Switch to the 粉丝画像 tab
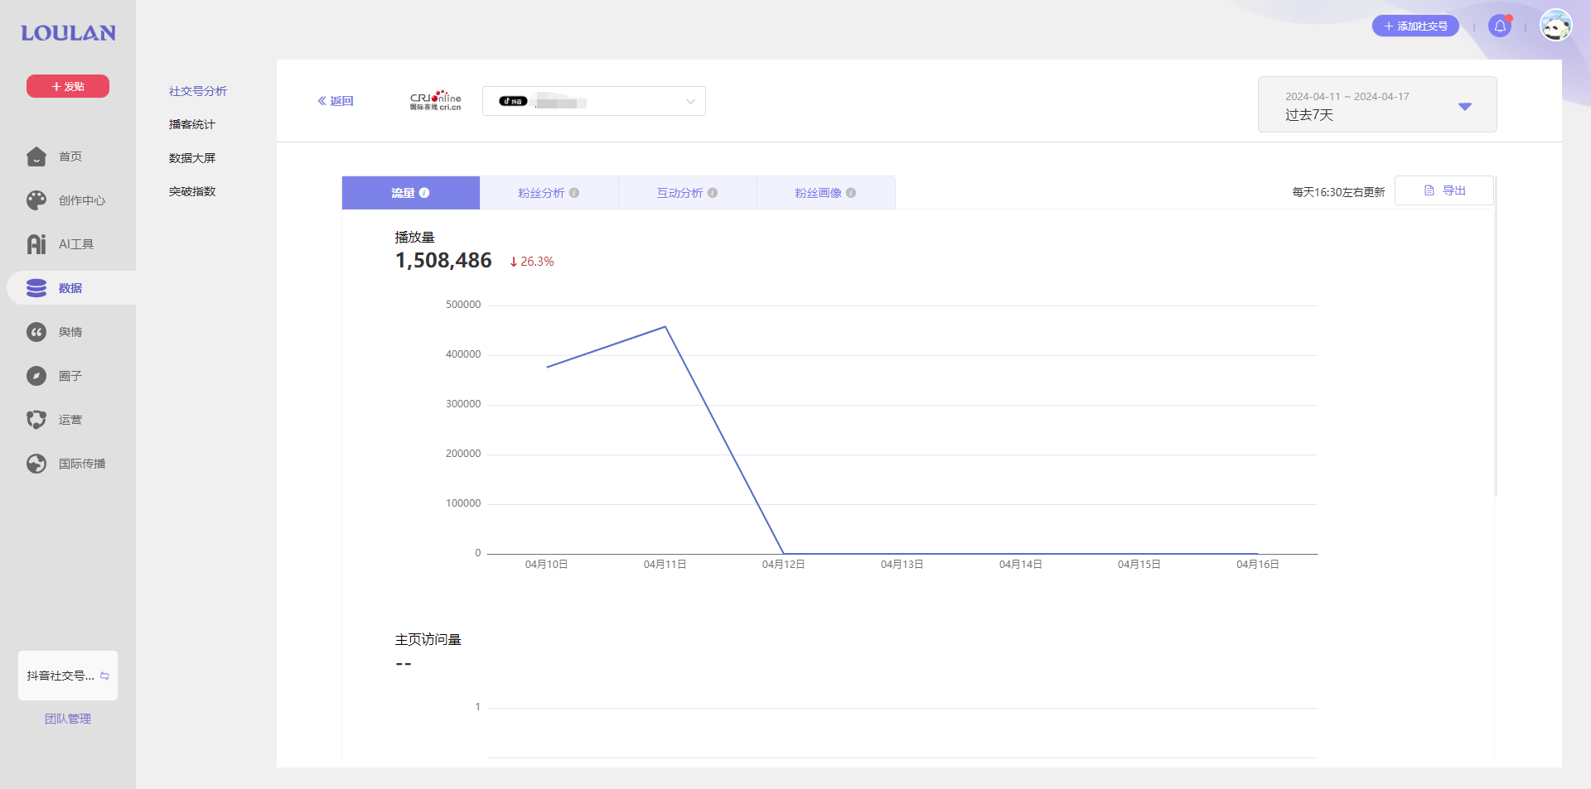The height and width of the screenshot is (789, 1591). 825,193
